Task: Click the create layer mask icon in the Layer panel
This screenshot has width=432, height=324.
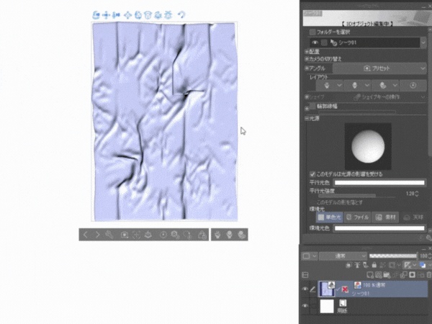Action: (x=412, y=275)
